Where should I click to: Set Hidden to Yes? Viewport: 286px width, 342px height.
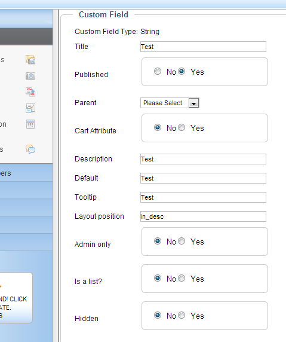[x=182, y=315]
